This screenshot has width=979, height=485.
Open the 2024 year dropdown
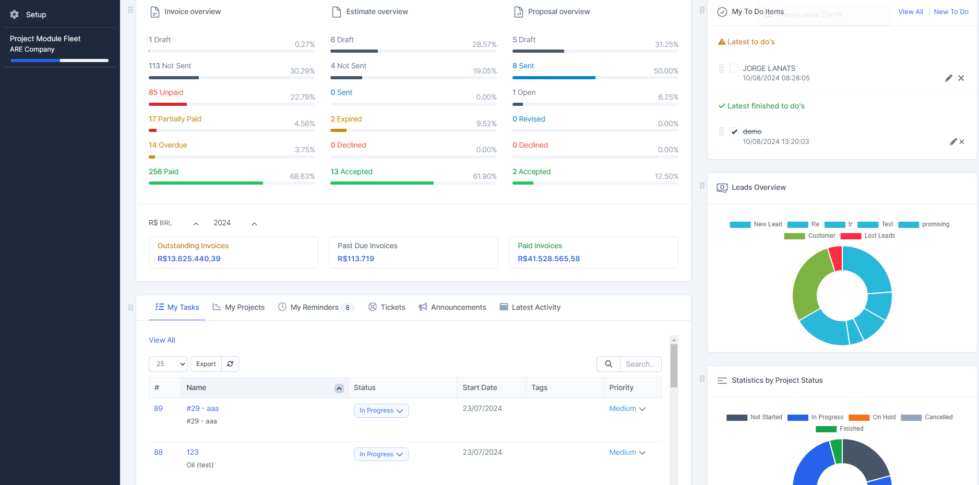tap(235, 223)
